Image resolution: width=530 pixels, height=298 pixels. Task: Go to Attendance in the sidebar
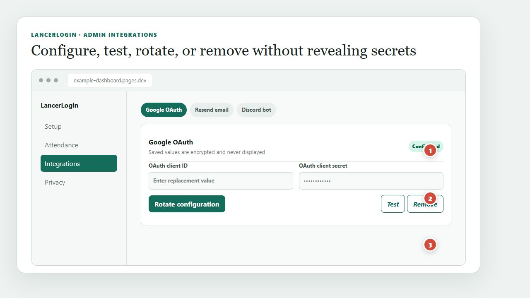point(79,145)
